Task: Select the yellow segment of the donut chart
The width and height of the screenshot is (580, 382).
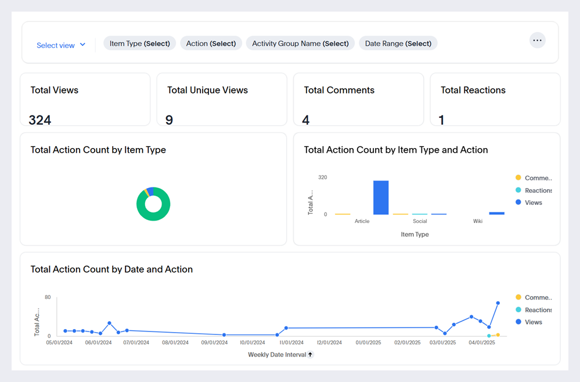Action: click(x=147, y=192)
